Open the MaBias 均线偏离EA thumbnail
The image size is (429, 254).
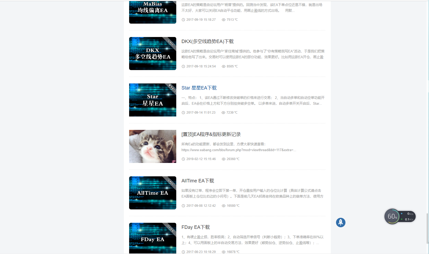point(153,12)
